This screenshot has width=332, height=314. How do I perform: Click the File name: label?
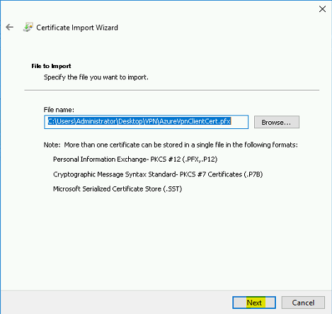(x=59, y=110)
